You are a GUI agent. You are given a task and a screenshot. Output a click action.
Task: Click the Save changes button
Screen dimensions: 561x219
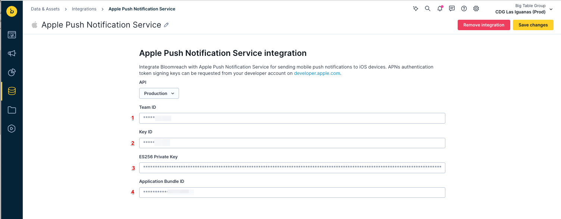pyautogui.click(x=533, y=25)
